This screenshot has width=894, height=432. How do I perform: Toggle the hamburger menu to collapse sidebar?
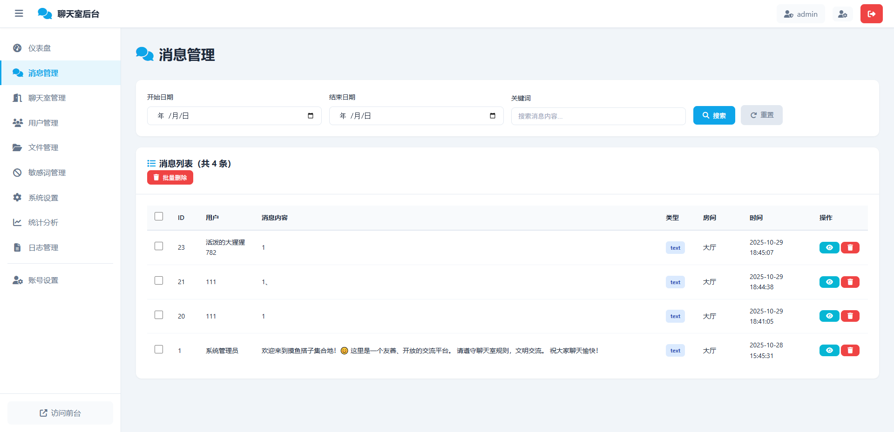click(x=19, y=13)
